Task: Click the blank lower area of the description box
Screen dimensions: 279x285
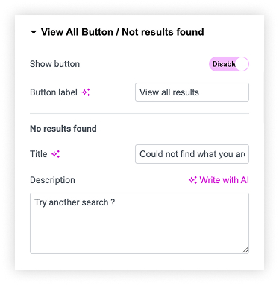Action: coord(139,233)
